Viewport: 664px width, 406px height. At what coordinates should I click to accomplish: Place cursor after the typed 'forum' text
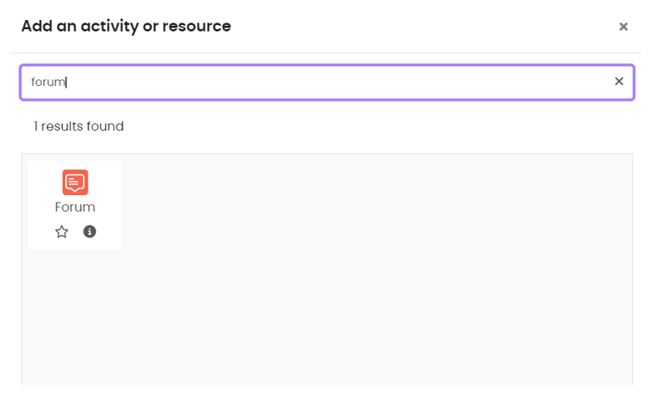click(x=67, y=82)
